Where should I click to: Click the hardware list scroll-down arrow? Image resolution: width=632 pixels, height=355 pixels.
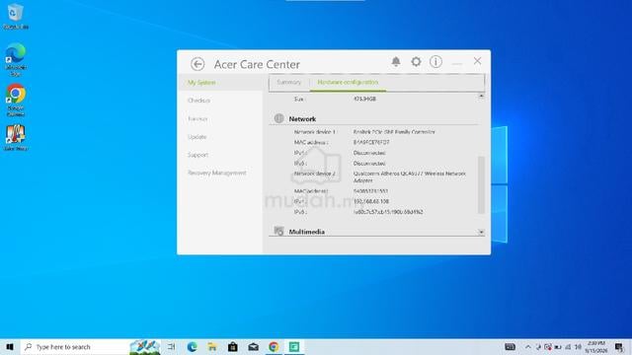tap(481, 233)
